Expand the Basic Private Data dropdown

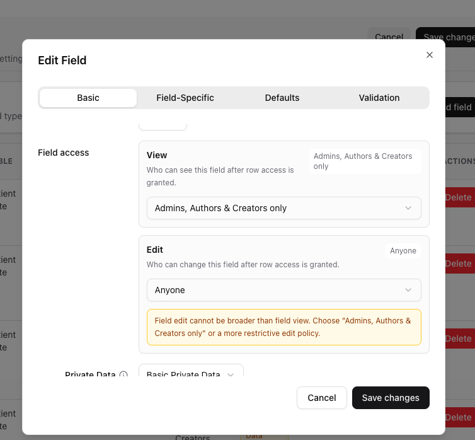coord(191,371)
